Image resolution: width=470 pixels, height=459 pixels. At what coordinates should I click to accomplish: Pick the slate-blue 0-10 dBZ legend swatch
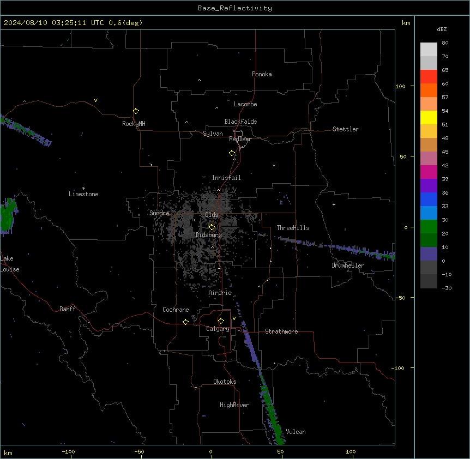click(x=429, y=254)
